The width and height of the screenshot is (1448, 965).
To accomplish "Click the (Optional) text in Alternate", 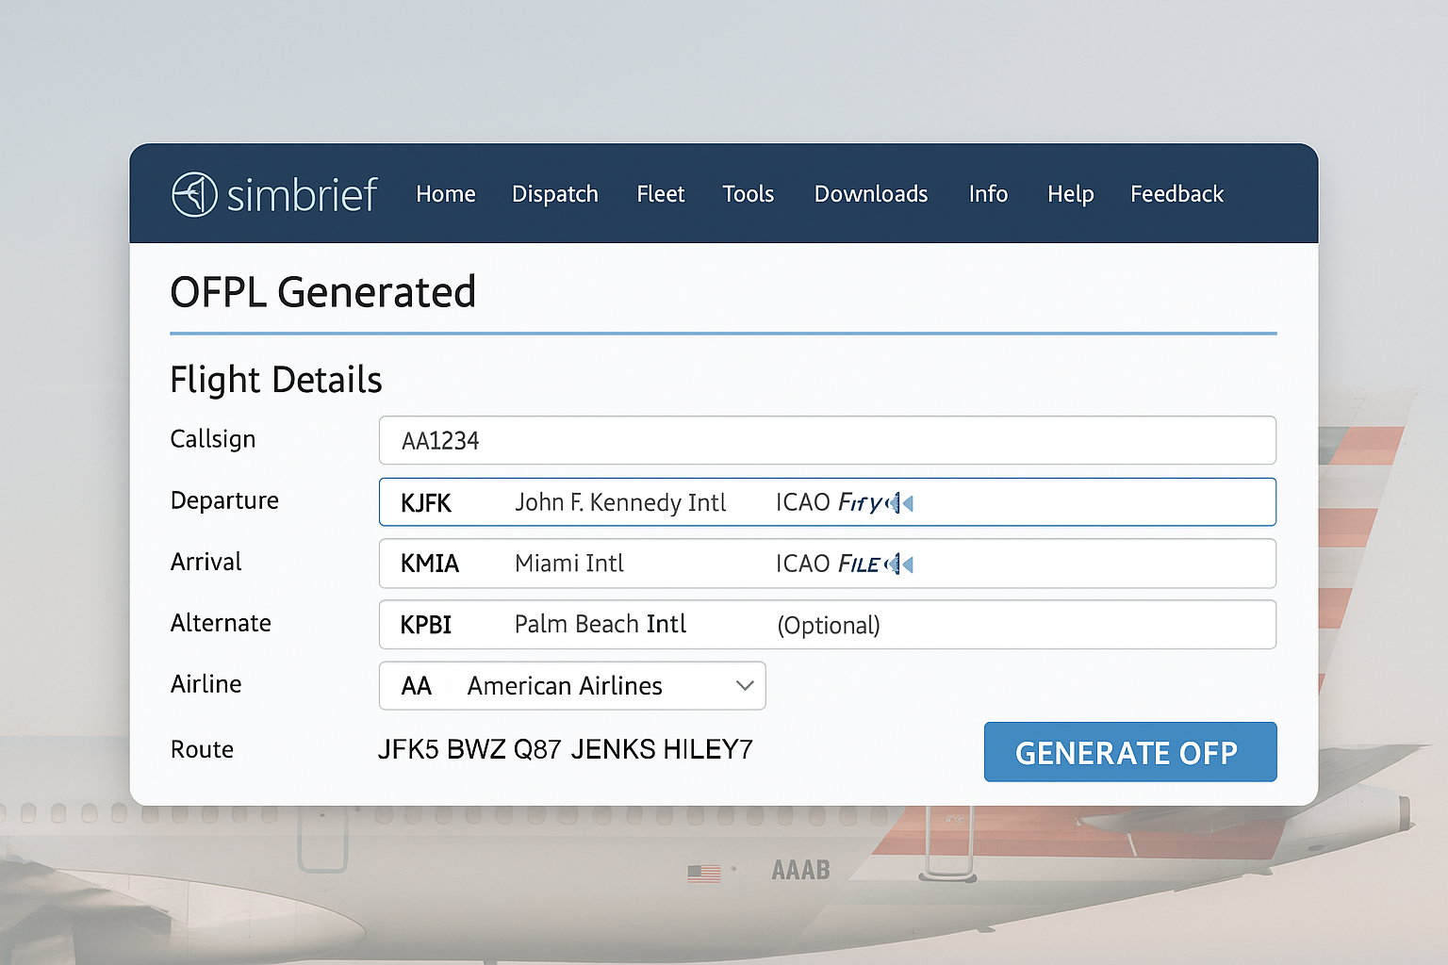I will [829, 626].
